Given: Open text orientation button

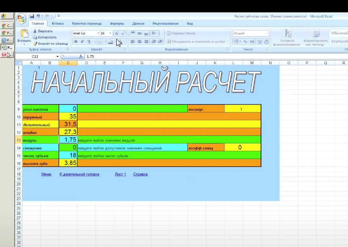Looking at the screenshot, I should click(155, 34).
